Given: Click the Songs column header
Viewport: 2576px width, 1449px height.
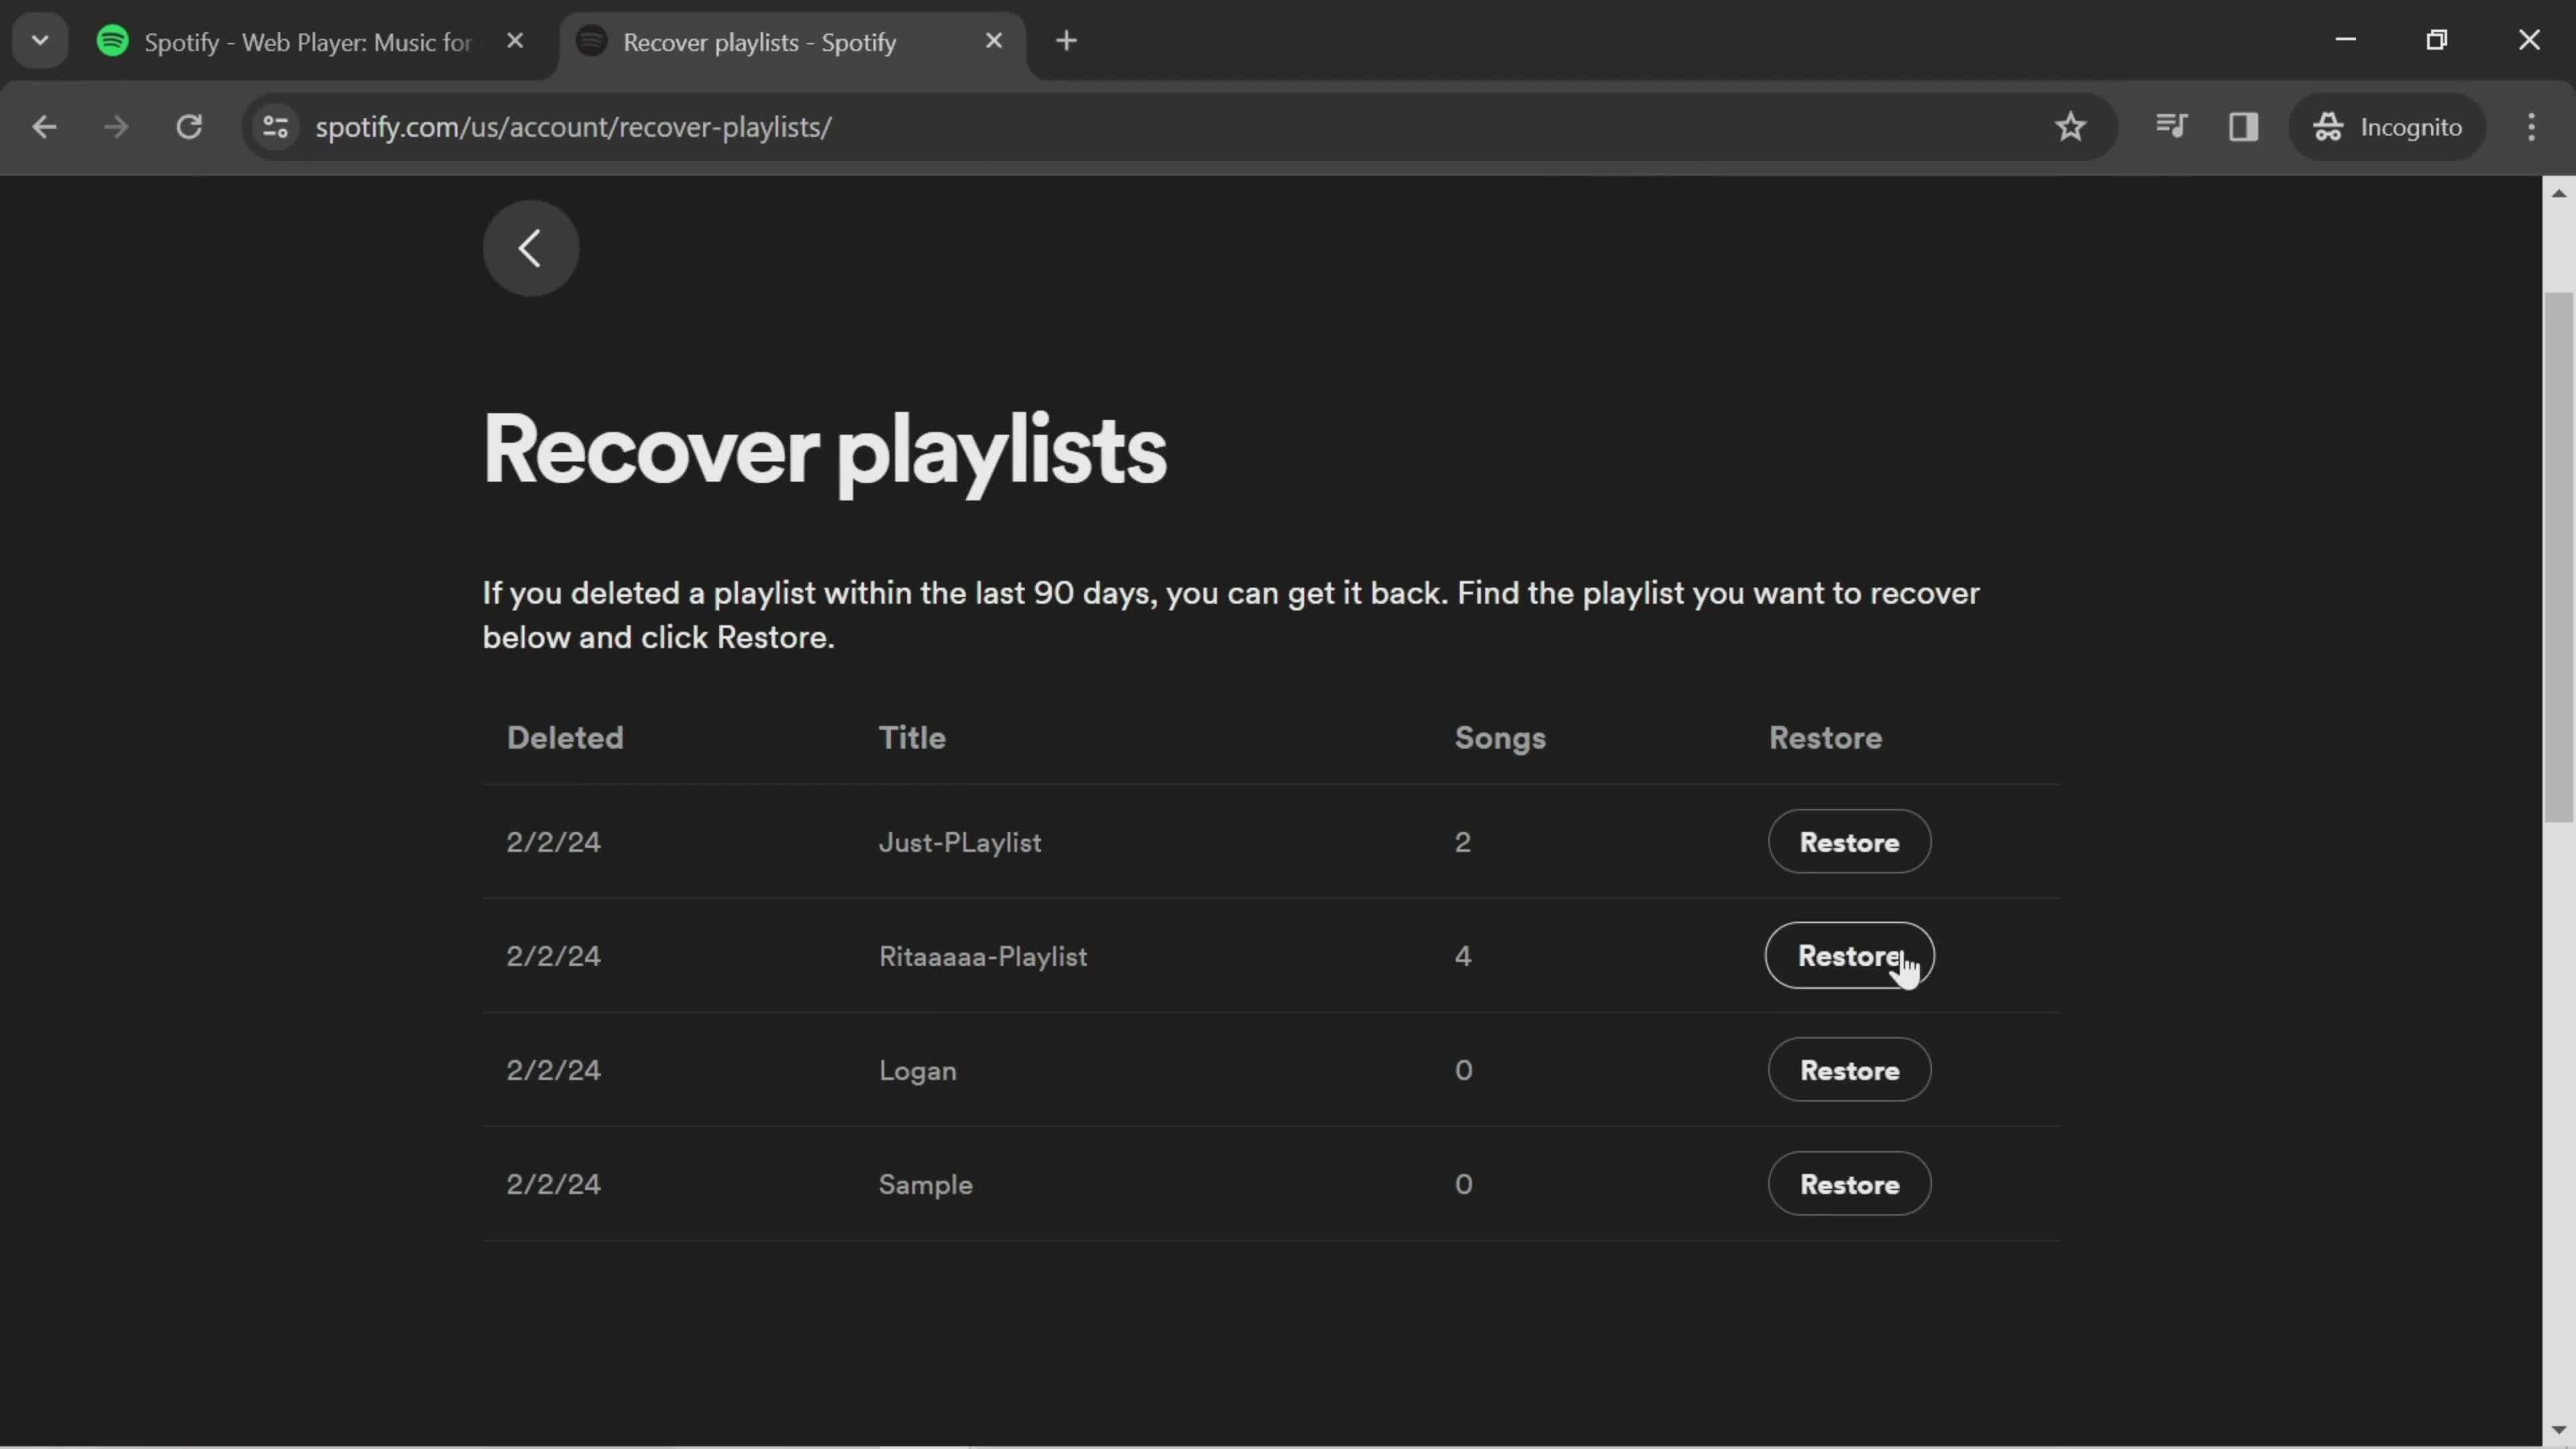Looking at the screenshot, I should coord(1500,738).
